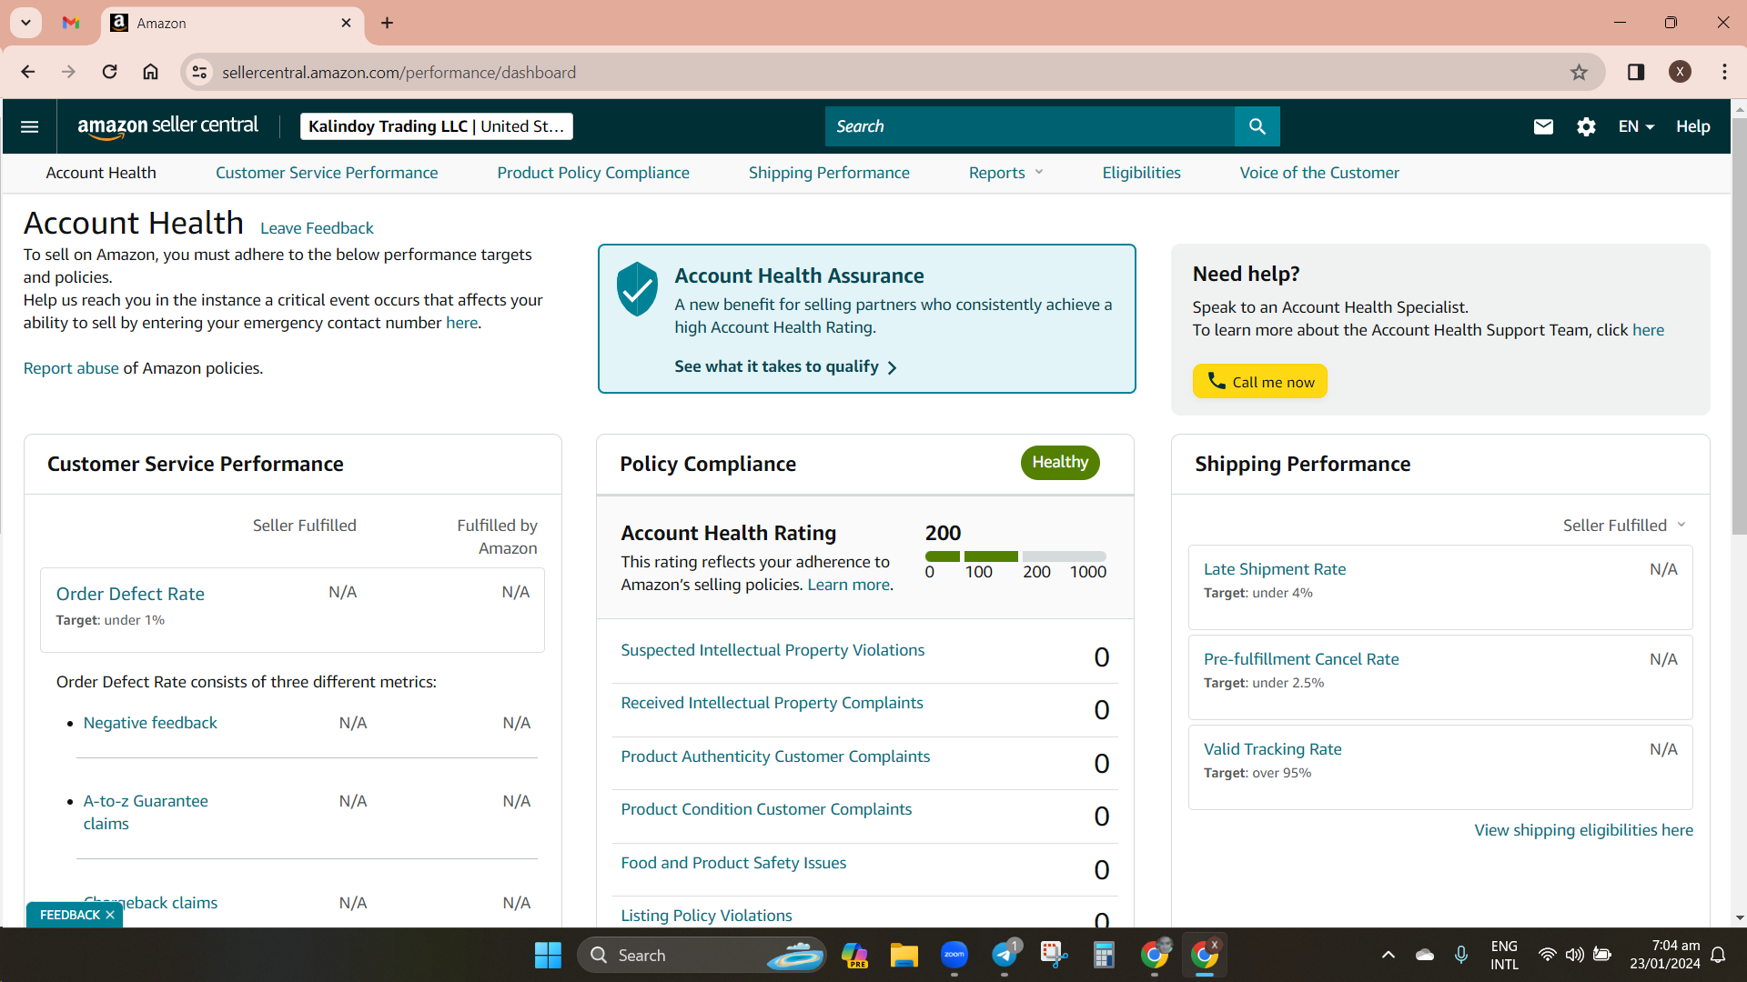1747x982 pixels.
Task: Click the Call me now button
Action: click(1260, 381)
